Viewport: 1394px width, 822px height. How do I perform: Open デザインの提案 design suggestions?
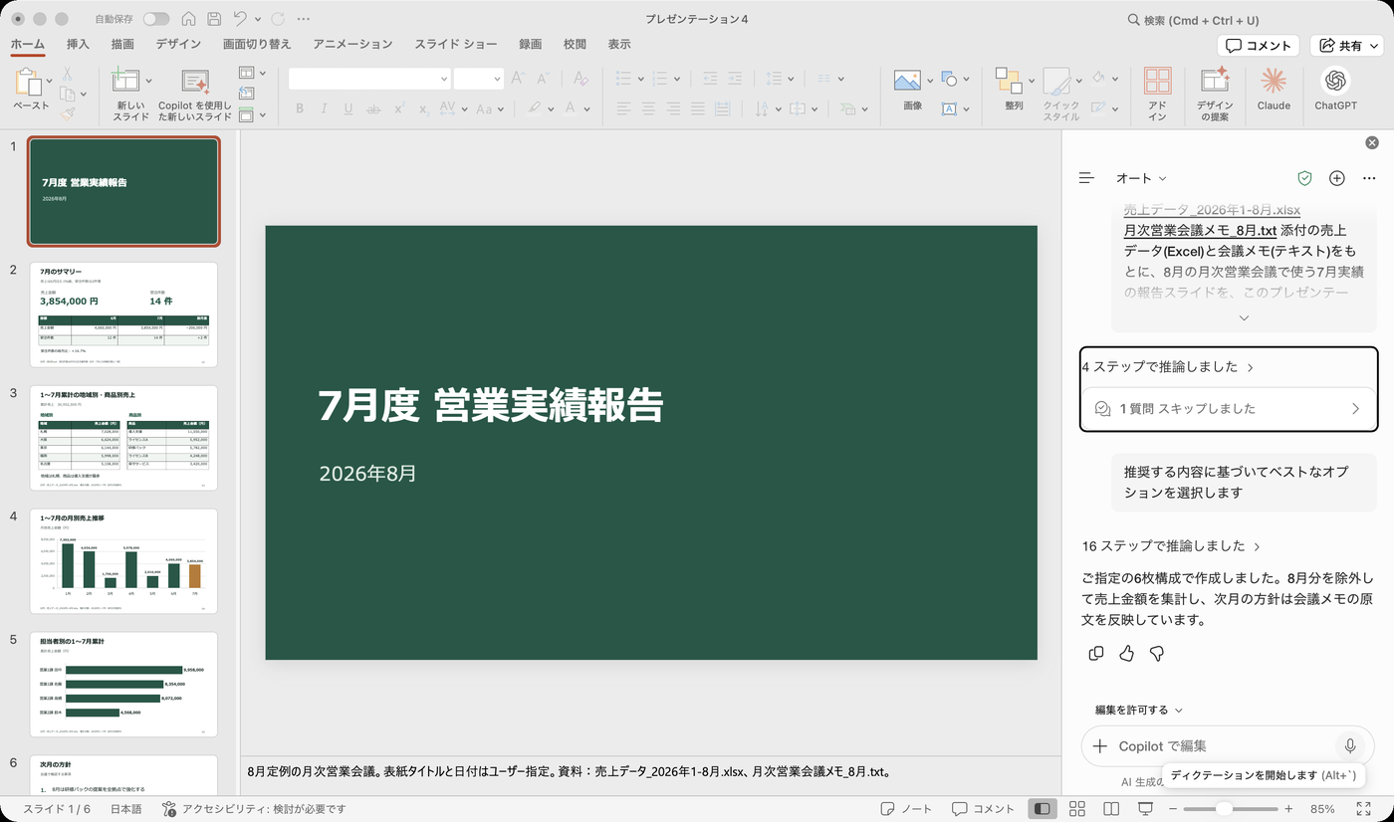(1214, 94)
